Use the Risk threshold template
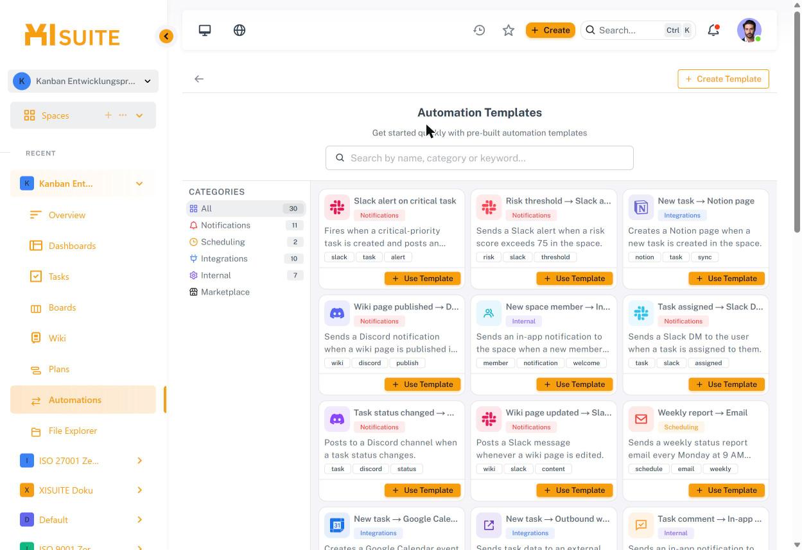This screenshot has height=550, width=802. click(x=574, y=279)
